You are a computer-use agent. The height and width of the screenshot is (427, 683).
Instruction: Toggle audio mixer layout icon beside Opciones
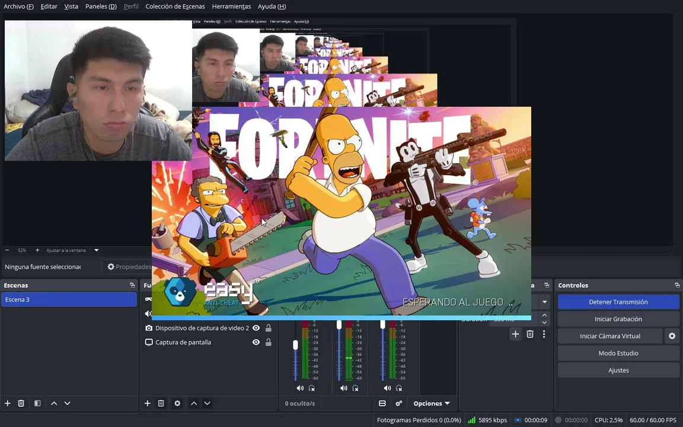[x=382, y=403]
